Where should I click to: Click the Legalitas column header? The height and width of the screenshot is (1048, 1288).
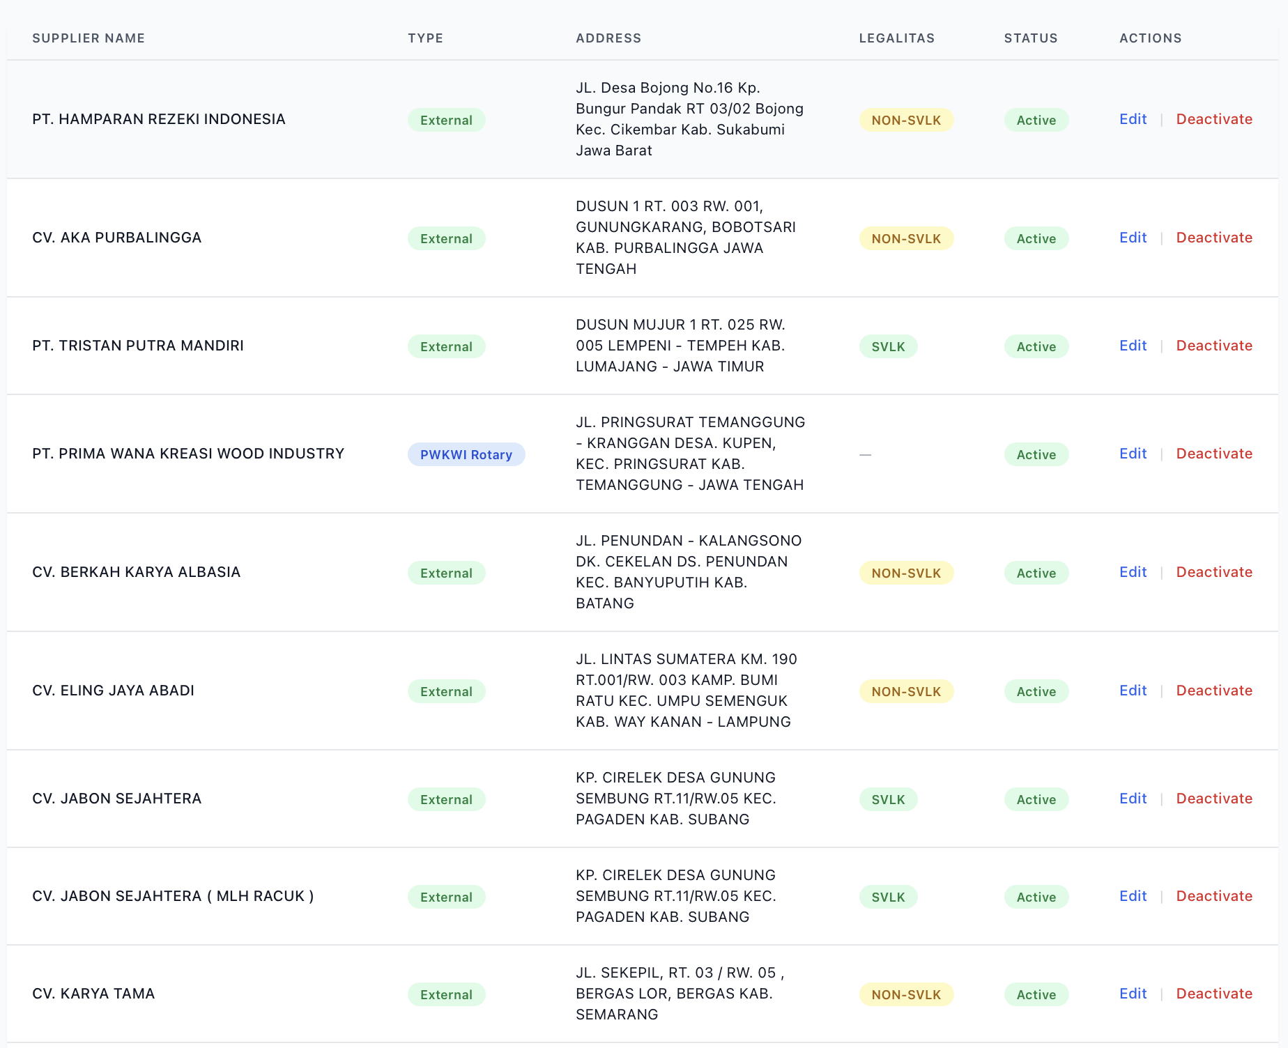(896, 38)
